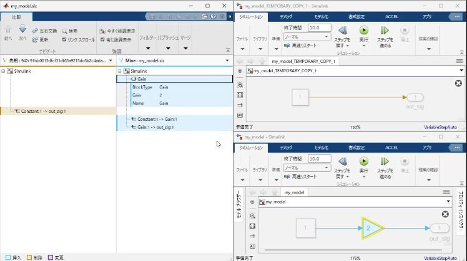Collapse the Simulink node in the Mine tree
Image resolution: width=467 pixels, height=261 pixels.
tap(119, 72)
